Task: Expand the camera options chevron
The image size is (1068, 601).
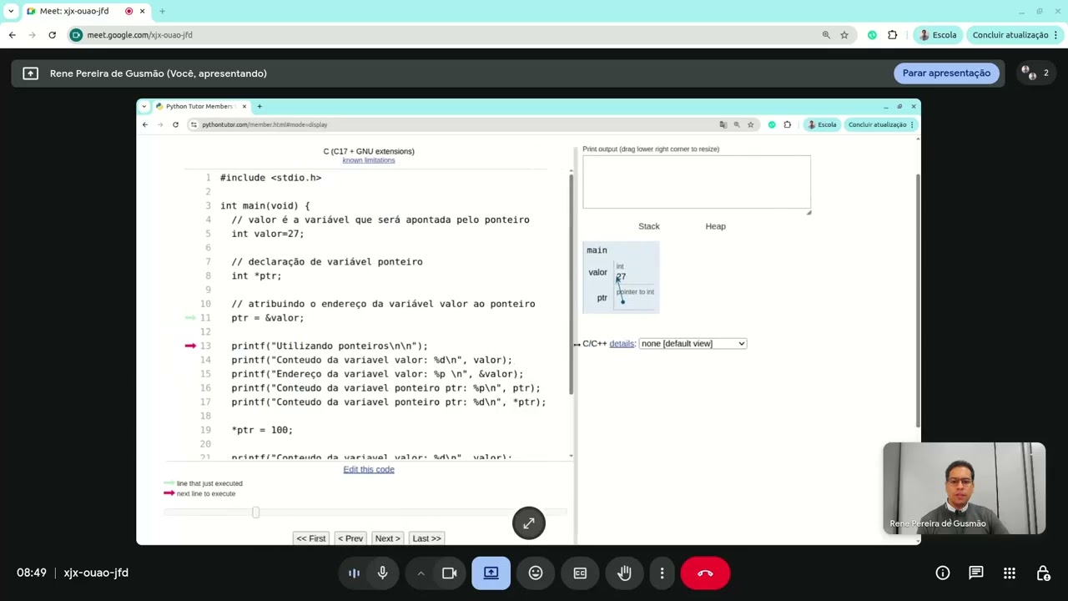Action: point(421,573)
